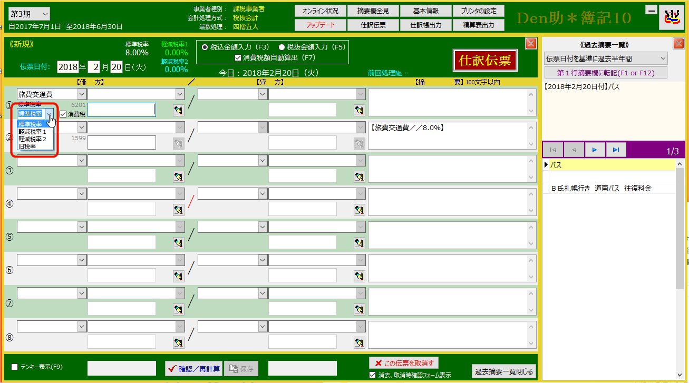Choose 軽減税率 1 from tax rate list
This screenshot has width=689, height=383.
(x=33, y=132)
